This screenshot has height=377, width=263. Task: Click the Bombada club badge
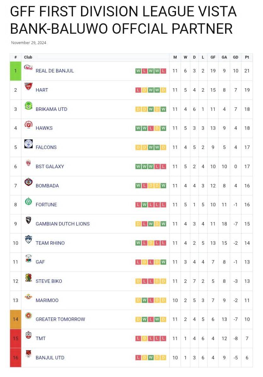point(28,182)
